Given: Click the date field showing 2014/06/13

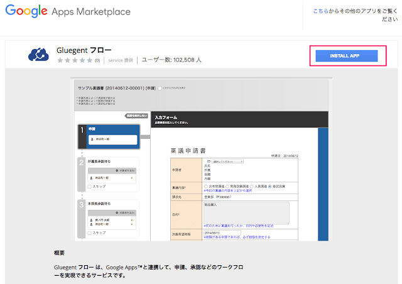Looking at the screenshot, I should (x=222, y=233).
